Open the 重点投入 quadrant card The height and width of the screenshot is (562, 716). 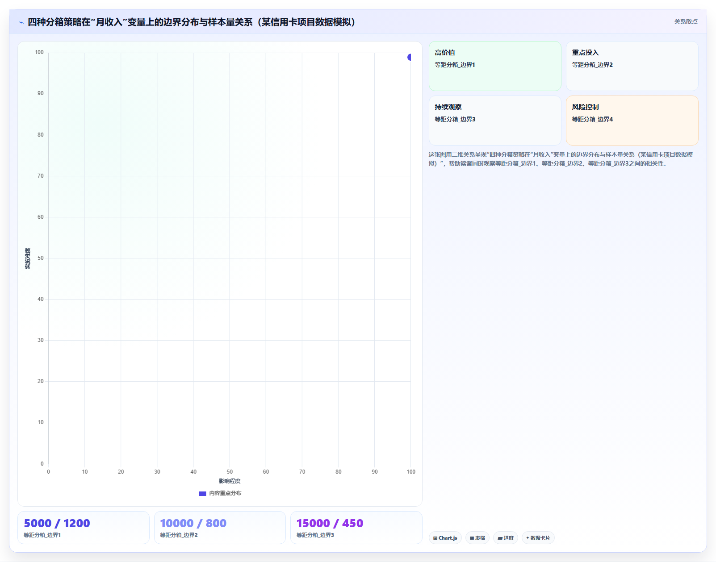coord(632,66)
